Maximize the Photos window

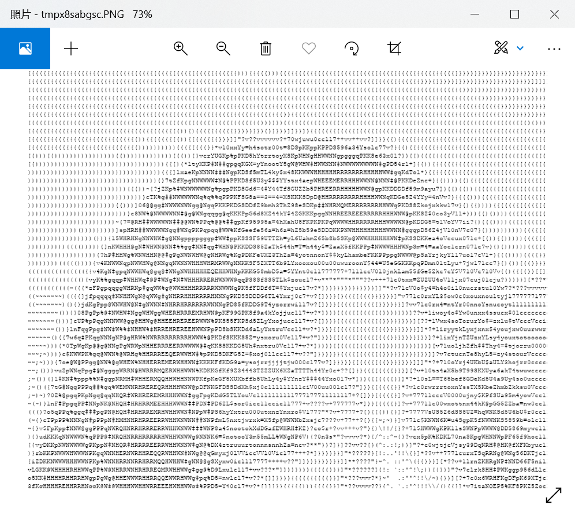[x=515, y=14]
